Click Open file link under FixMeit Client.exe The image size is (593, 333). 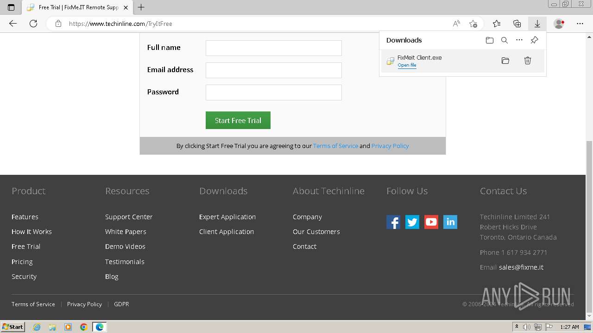[x=407, y=65]
